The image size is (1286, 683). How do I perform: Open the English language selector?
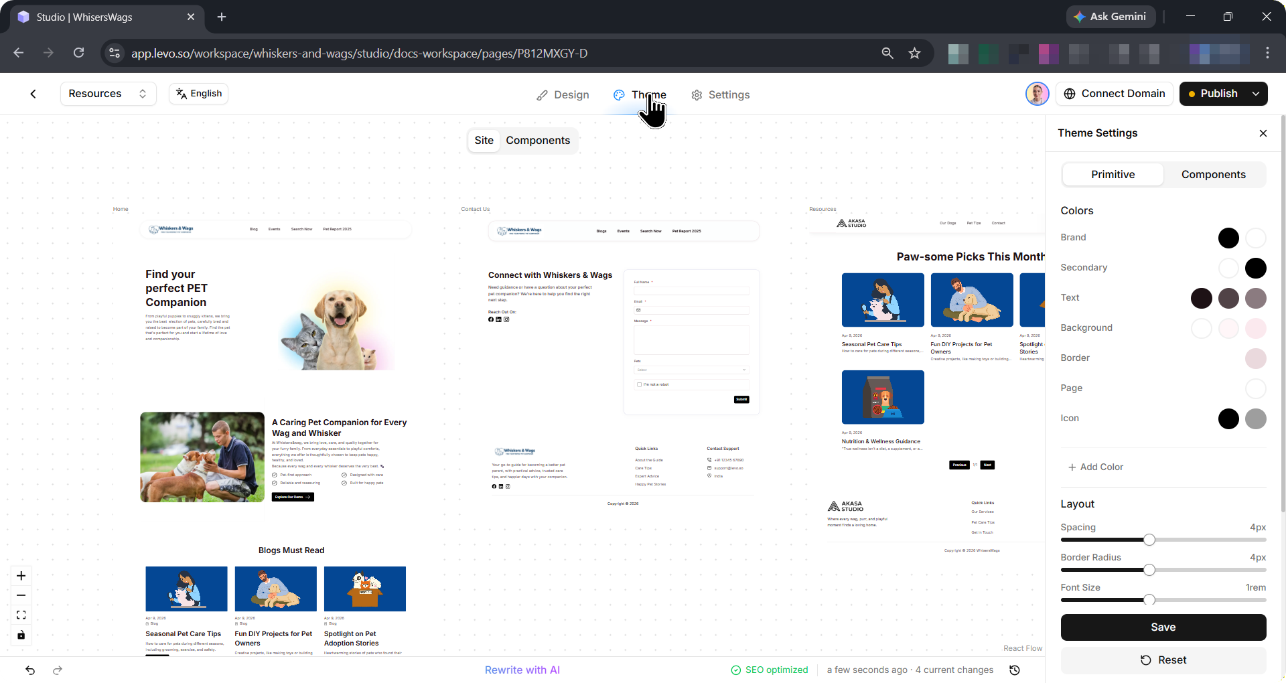pyautogui.click(x=199, y=94)
